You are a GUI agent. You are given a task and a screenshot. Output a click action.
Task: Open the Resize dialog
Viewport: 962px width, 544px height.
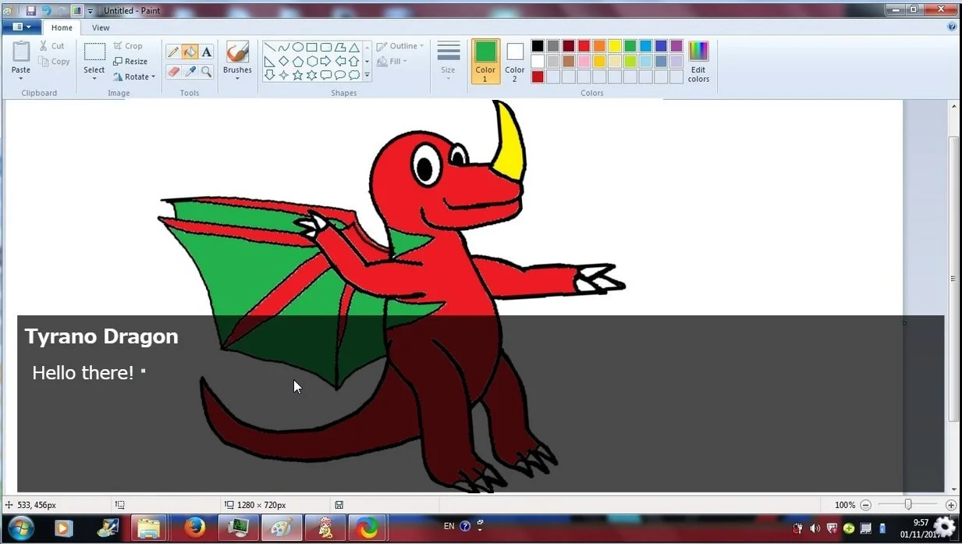coord(130,62)
